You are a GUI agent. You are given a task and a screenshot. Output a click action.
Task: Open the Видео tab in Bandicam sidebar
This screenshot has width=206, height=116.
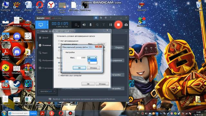(x=43, y=53)
